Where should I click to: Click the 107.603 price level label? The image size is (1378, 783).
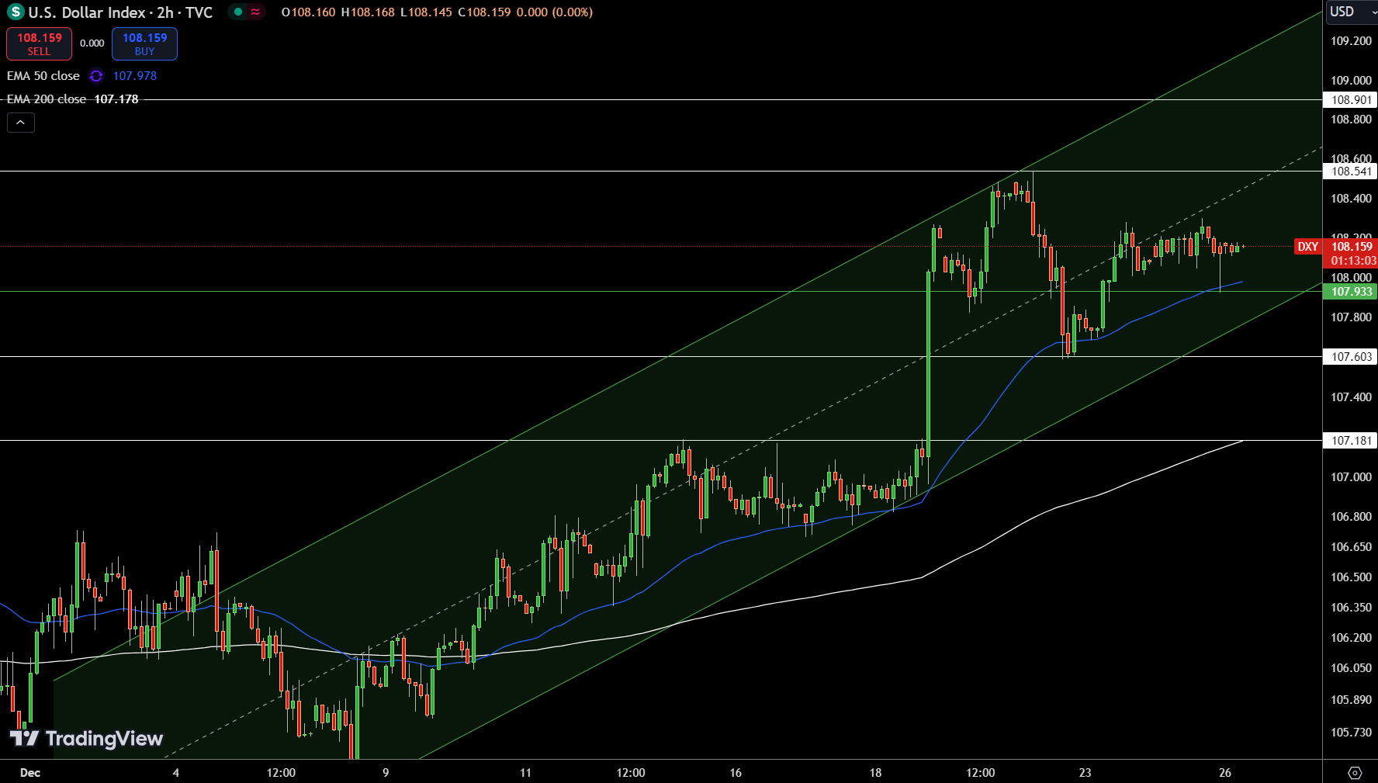[x=1351, y=357]
